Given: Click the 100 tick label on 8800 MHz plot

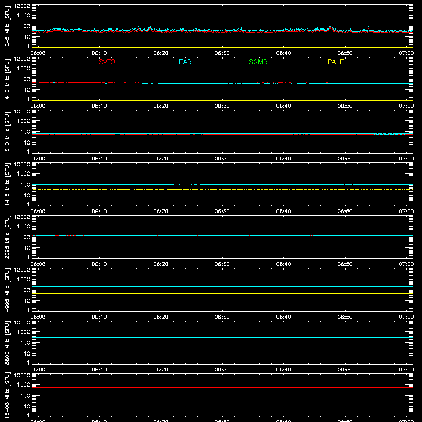Looking at the screenshot, I should pyautogui.click(x=25, y=343).
